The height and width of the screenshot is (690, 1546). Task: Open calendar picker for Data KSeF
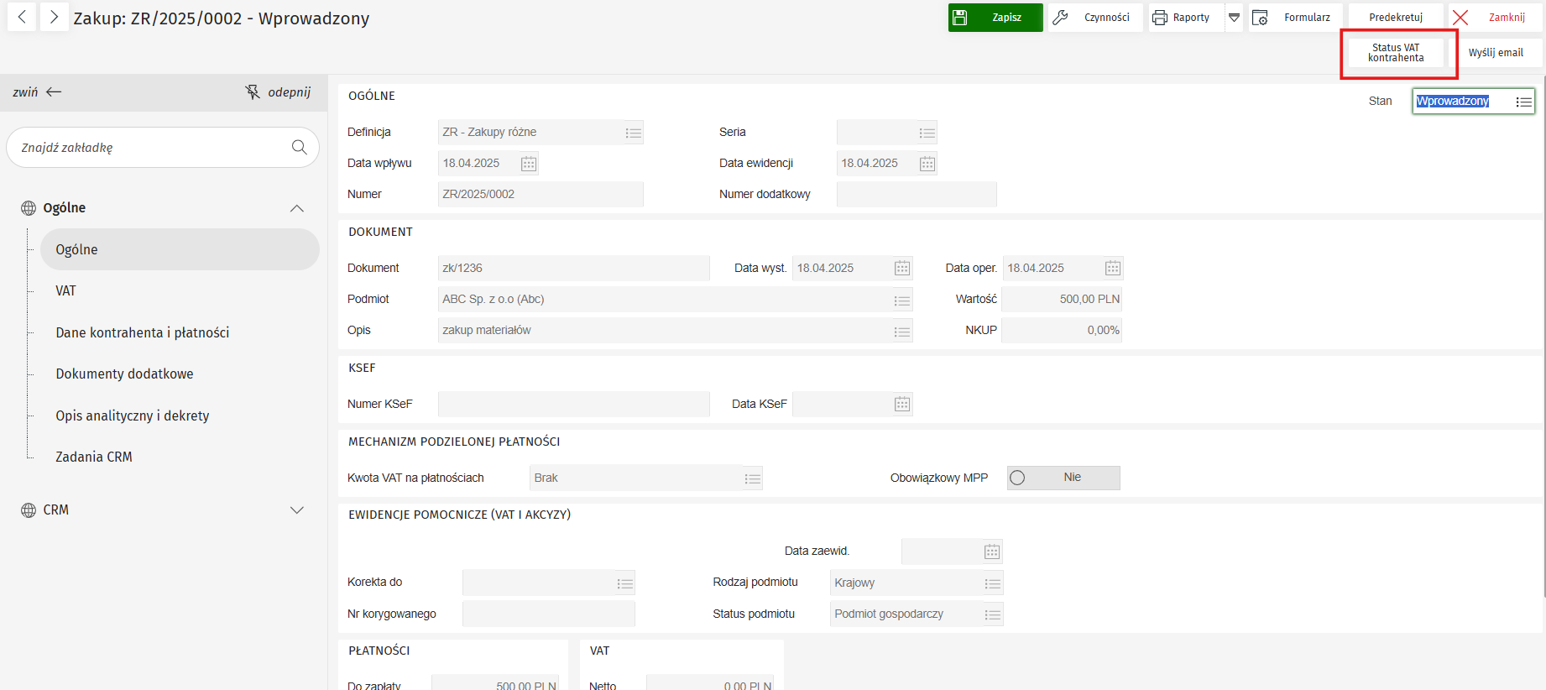(x=902, y=405)
